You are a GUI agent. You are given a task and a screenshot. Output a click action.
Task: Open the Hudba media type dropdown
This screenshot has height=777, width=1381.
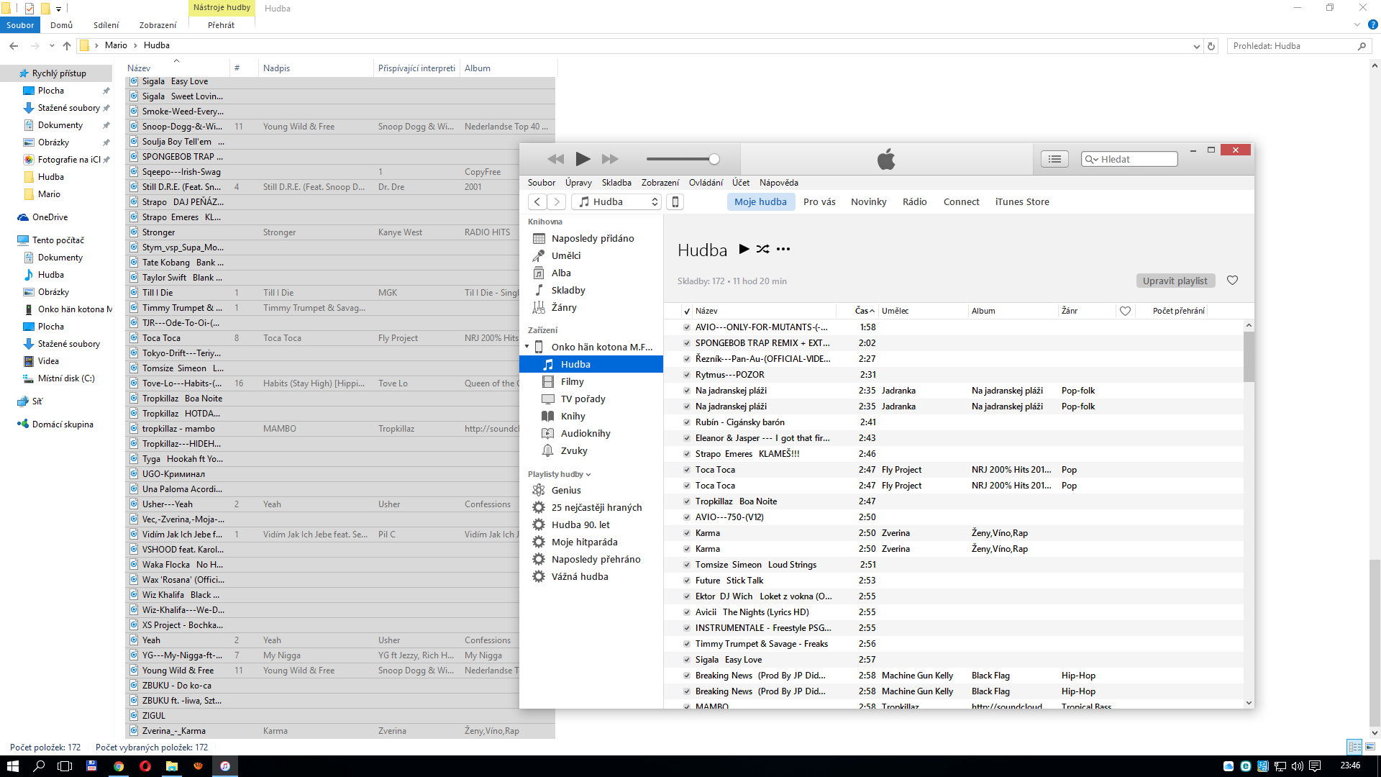tap(618, 202)
